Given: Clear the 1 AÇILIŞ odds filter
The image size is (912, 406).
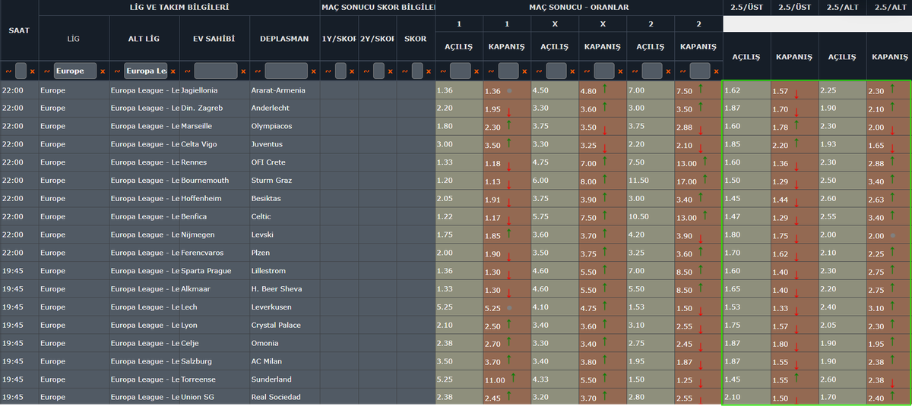Looking at the screenshot, I should point(477,71).
